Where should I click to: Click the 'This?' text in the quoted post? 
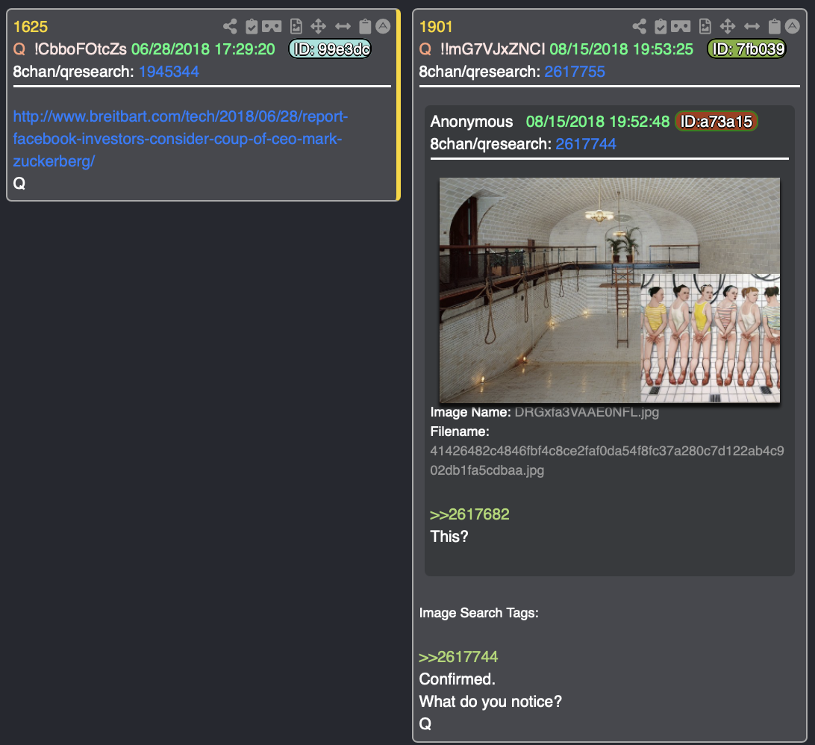(x=449, y=537)
